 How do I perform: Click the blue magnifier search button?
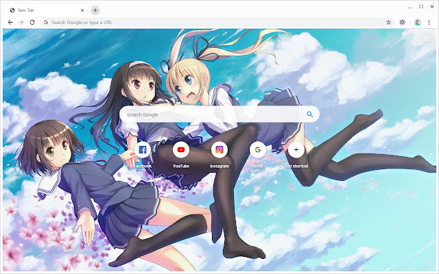[309, 114]
